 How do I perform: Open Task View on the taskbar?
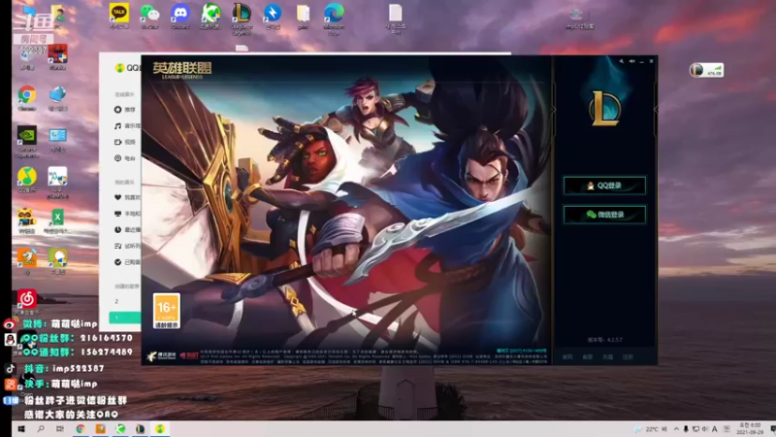(x=60, y=429)
